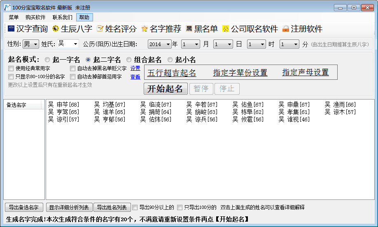Click the 姓名评分 toolbar icon
The height and width of the screenshot is (227, 378).
pyautogui.click(x=100, y=29)
